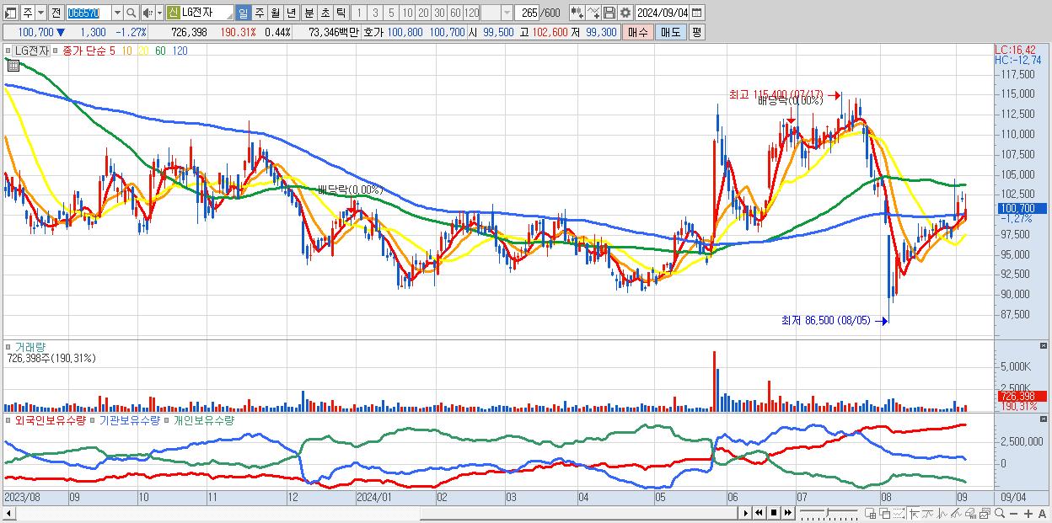Screen dimensions: 1052x523
Task: Click the trend line drawing icon
Action: [956, 513]
